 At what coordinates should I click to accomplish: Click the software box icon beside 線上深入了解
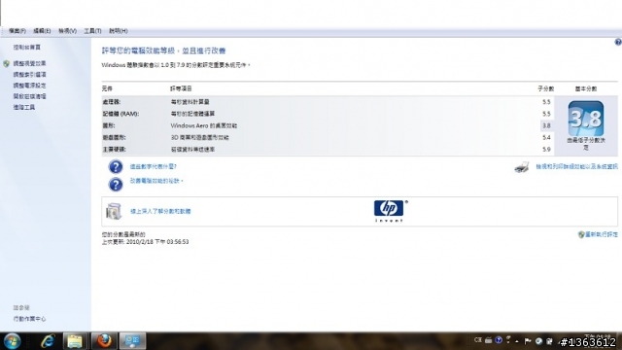coord(114,211)
